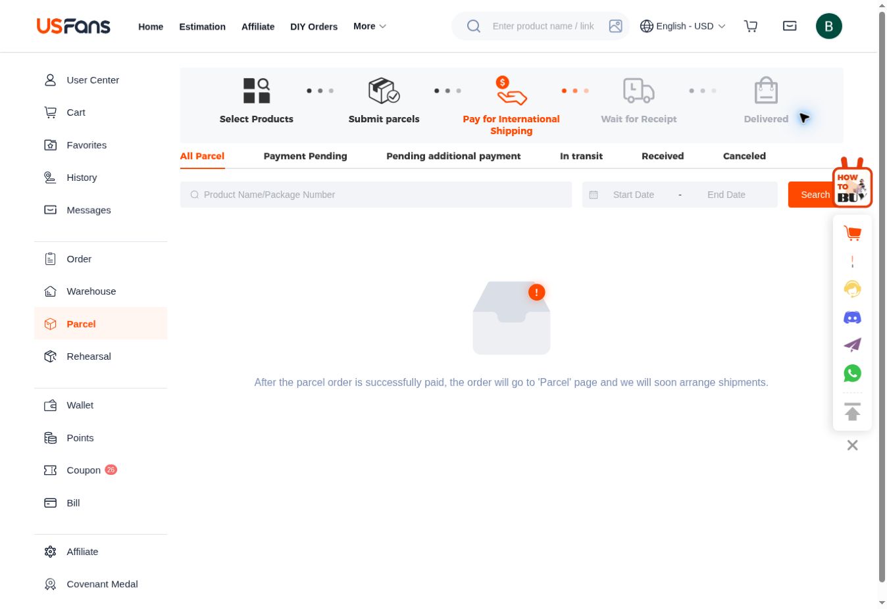
Task: Switch to Canceled tab
Action: tap(744, 156)
